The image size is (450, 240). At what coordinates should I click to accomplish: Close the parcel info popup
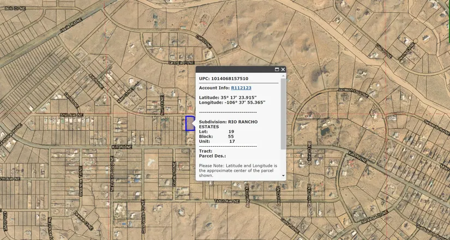tap(283, 70)
